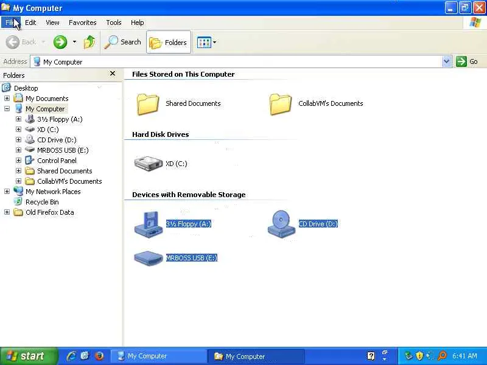Select My Network Places in tree
Screen dimensions: 487x365
(53, 192)
